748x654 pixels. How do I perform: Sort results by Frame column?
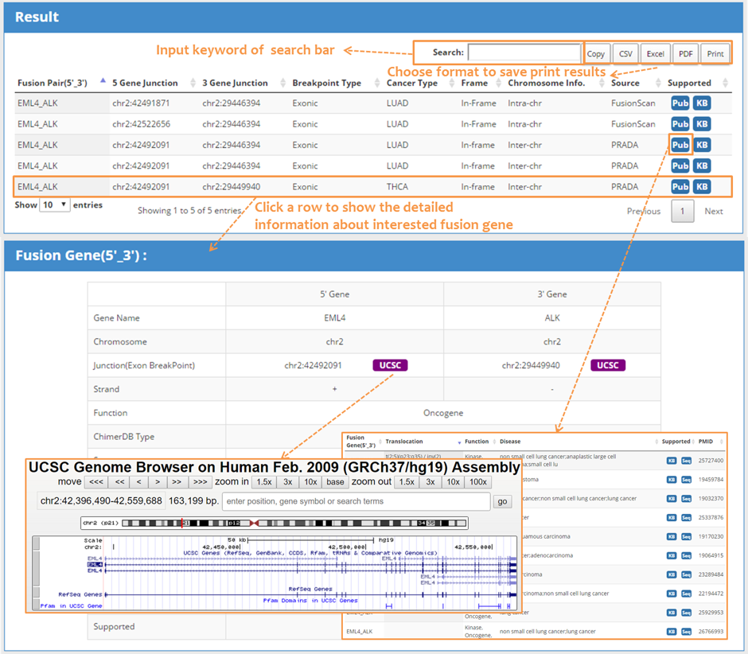click(481, 83)
